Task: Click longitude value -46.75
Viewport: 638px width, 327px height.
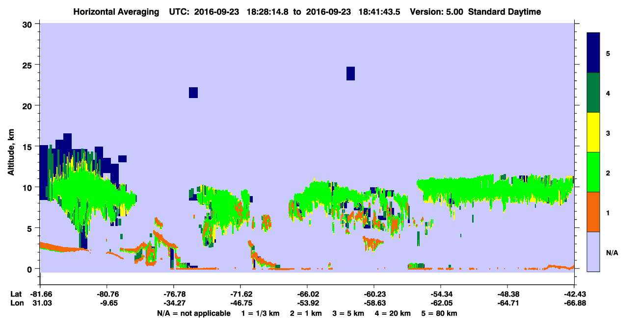Action: click(x=240, y=303)
